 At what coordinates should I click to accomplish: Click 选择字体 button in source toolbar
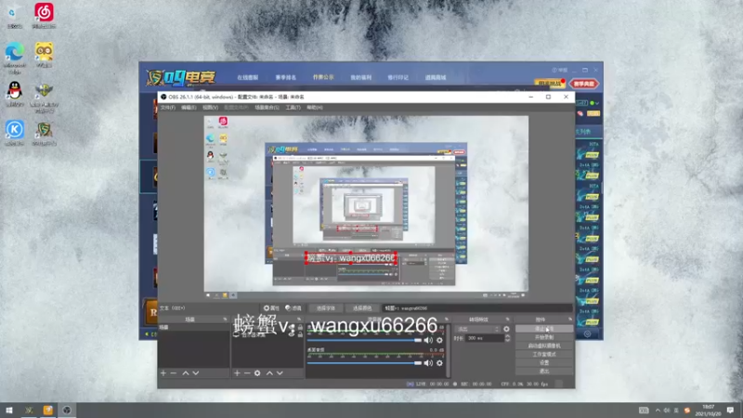326,308
